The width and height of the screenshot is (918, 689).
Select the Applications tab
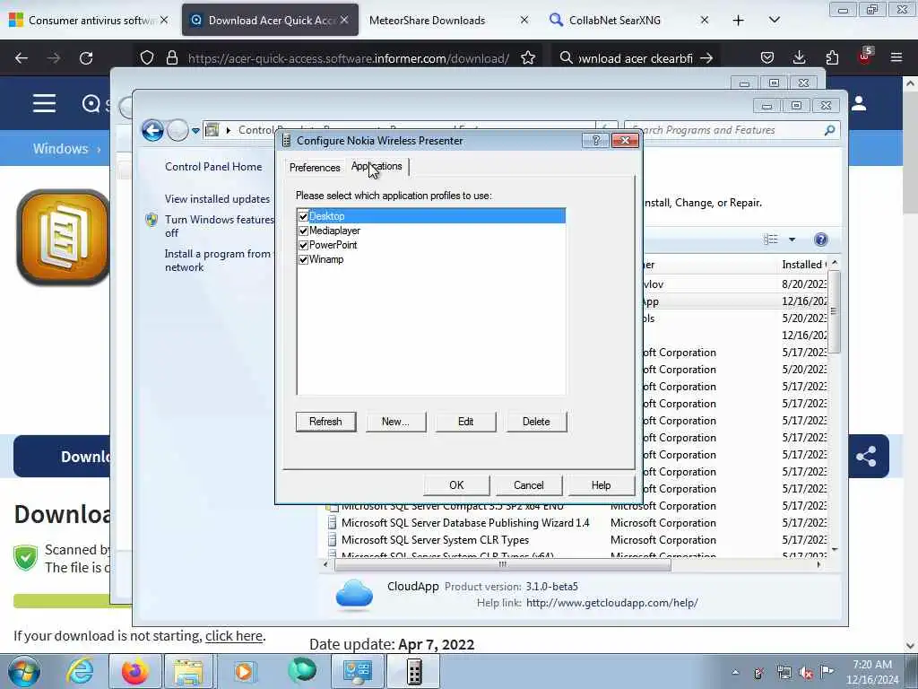(x=377, y=166)
